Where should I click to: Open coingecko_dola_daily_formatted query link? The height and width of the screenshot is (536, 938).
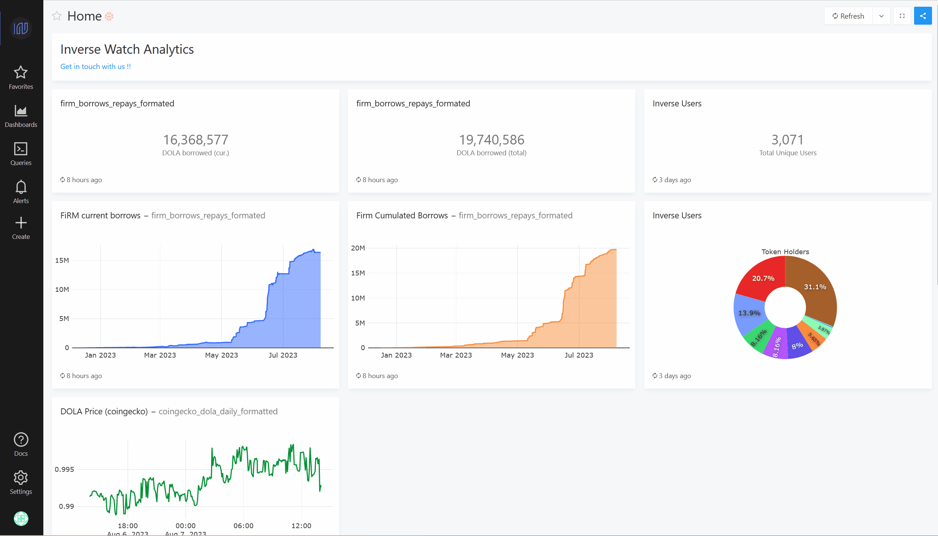tap(218, 411)
